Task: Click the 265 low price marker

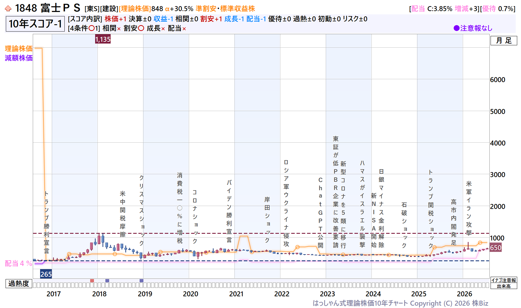Action: pyautogui.click(x=46, y=274)
